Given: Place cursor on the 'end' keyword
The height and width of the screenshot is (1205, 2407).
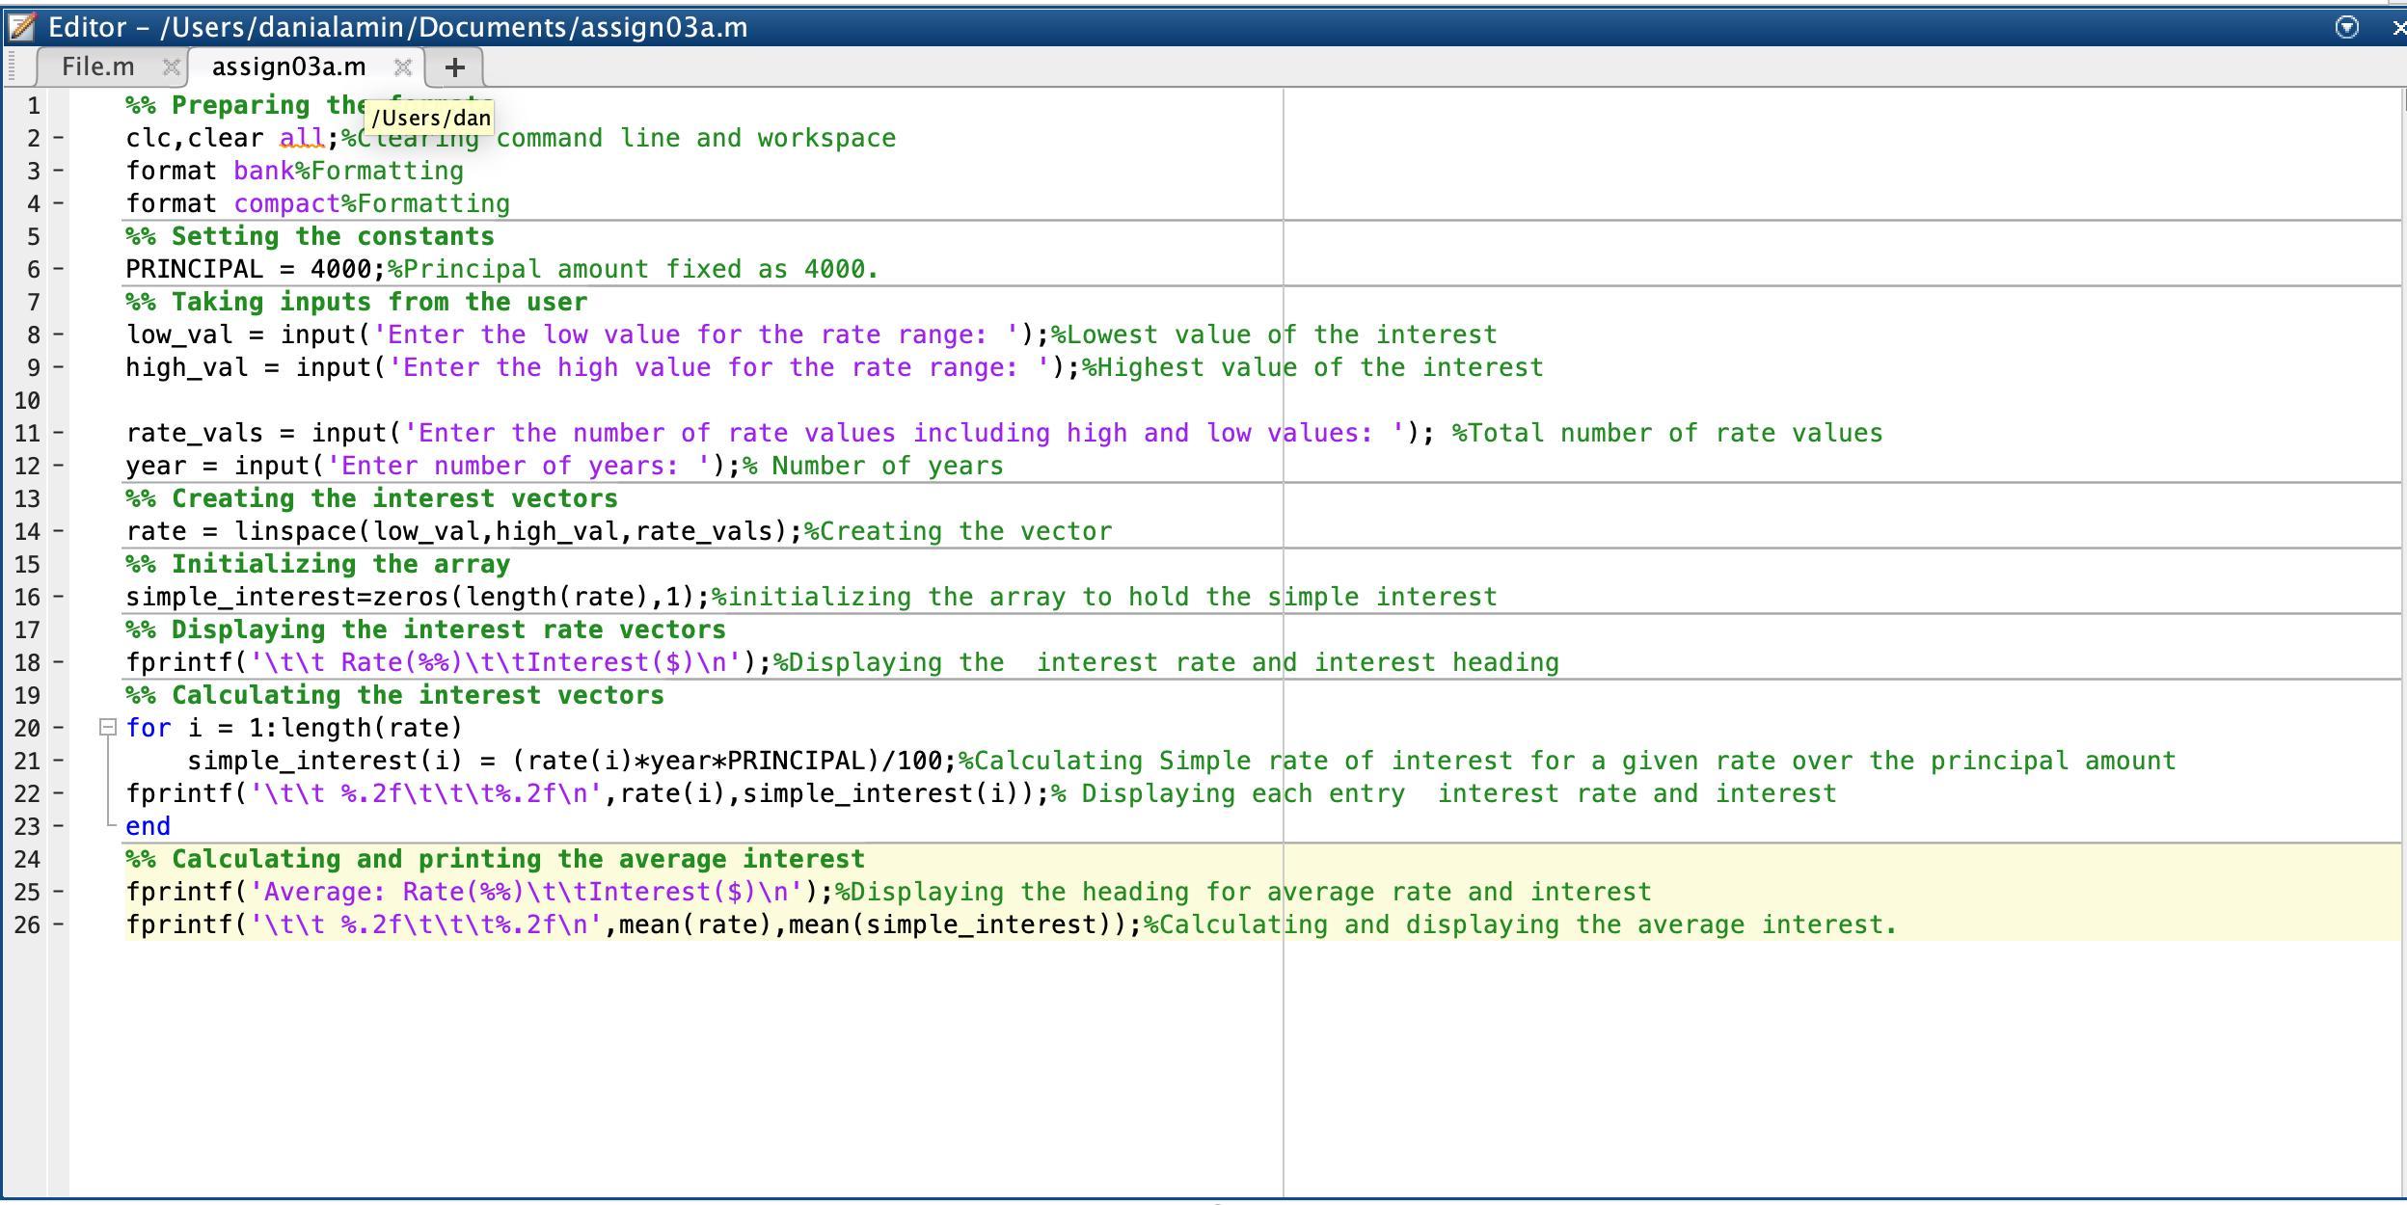Looking at the screenshot, I should pyautogui.click(x=148, y=826).
